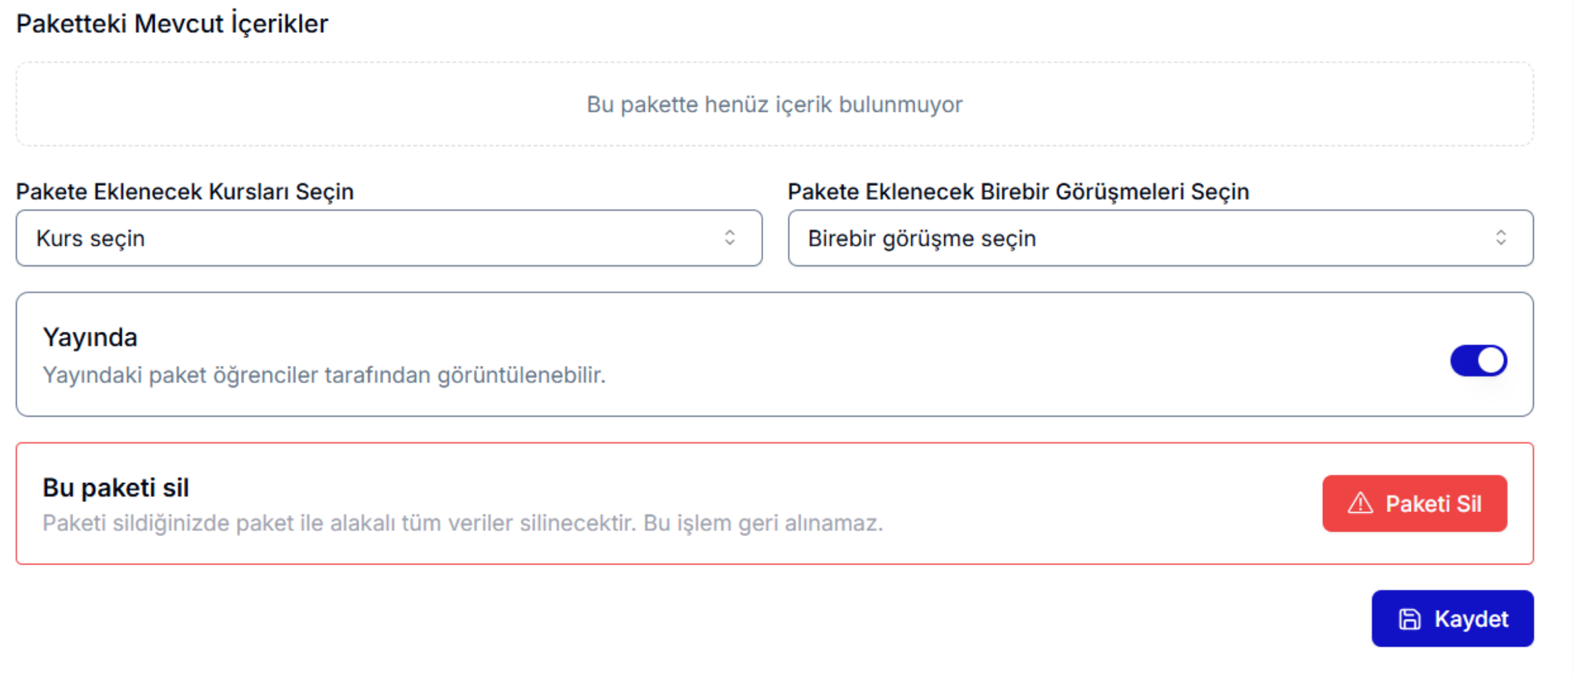Open the Kurs seçin dropdown
The height and width of the screenshot is (677, 1576).
click(x=388, y=238)
